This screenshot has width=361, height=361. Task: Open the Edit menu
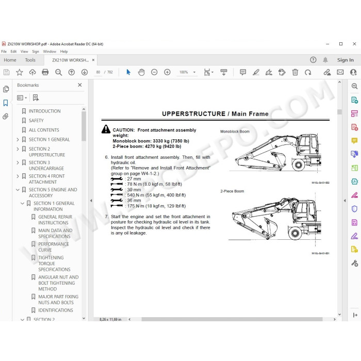click(x=13, y=52)
